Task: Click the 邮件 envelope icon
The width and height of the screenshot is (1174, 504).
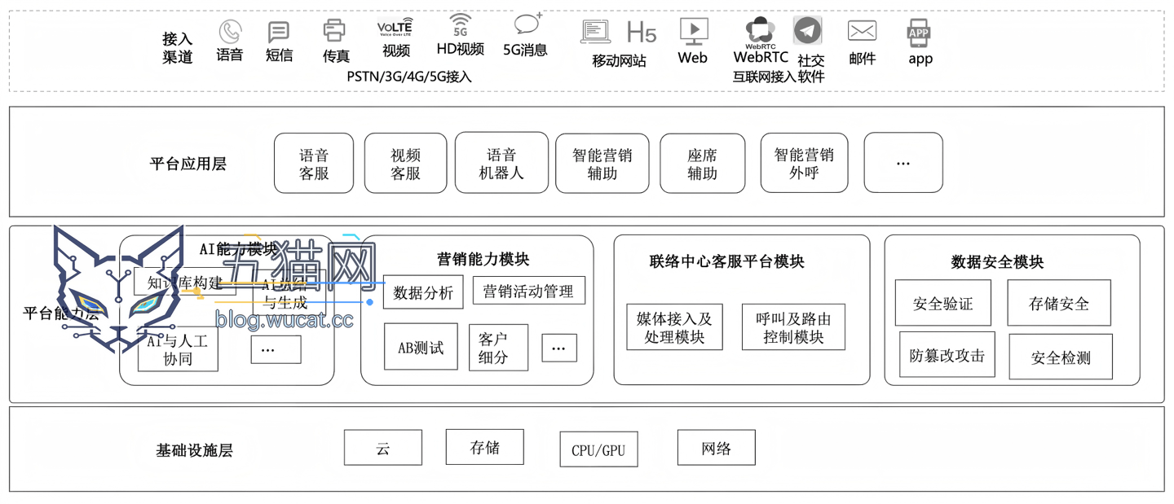Action: 862,31
